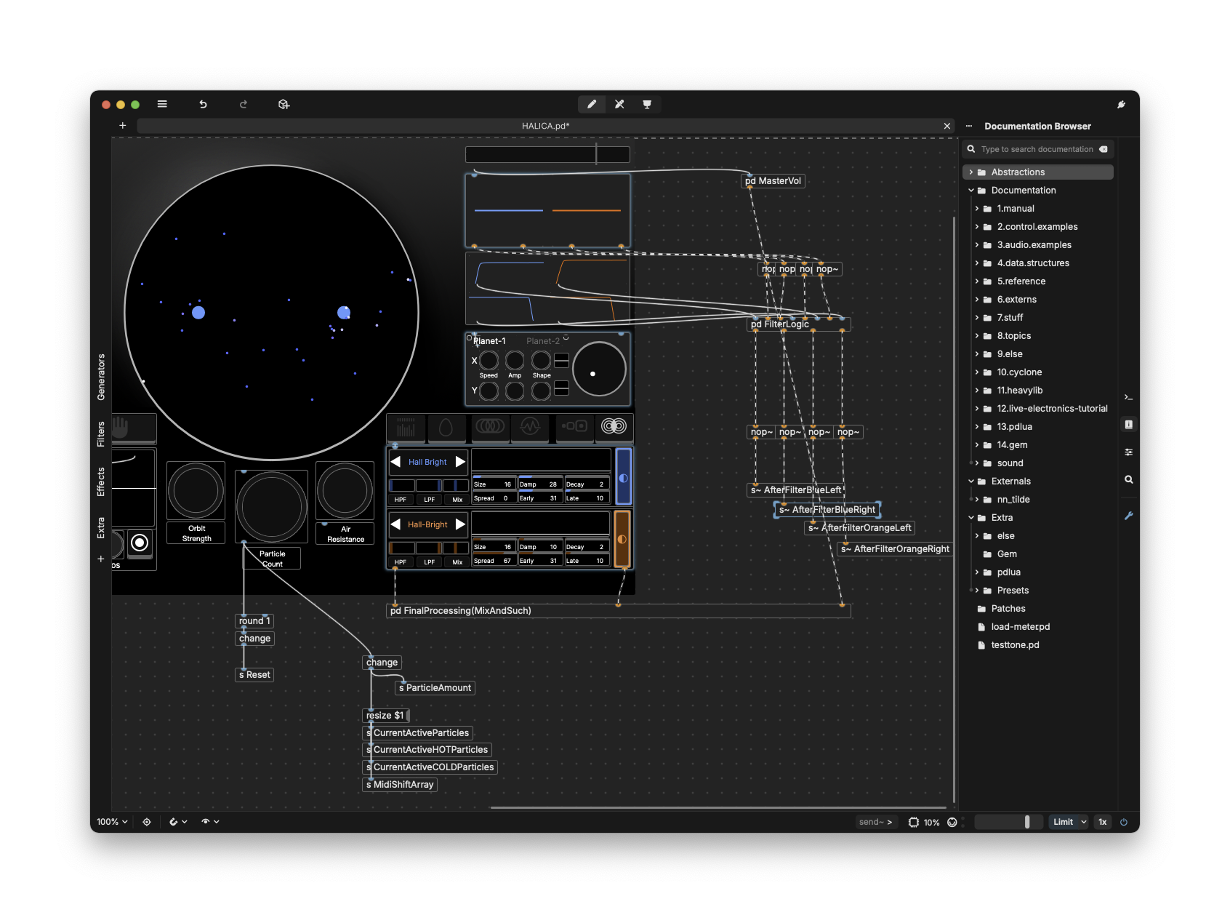
Task: Open the Generators side tab
Action: pyautogui.click(x=101, y=377)
